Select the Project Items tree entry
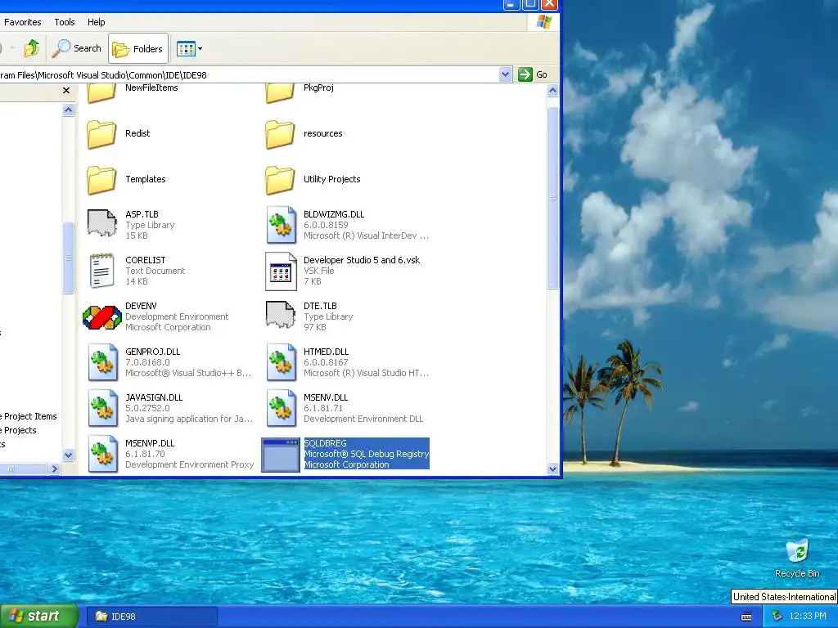Screen dimensions: 838x628 click(x=30, y=416)
